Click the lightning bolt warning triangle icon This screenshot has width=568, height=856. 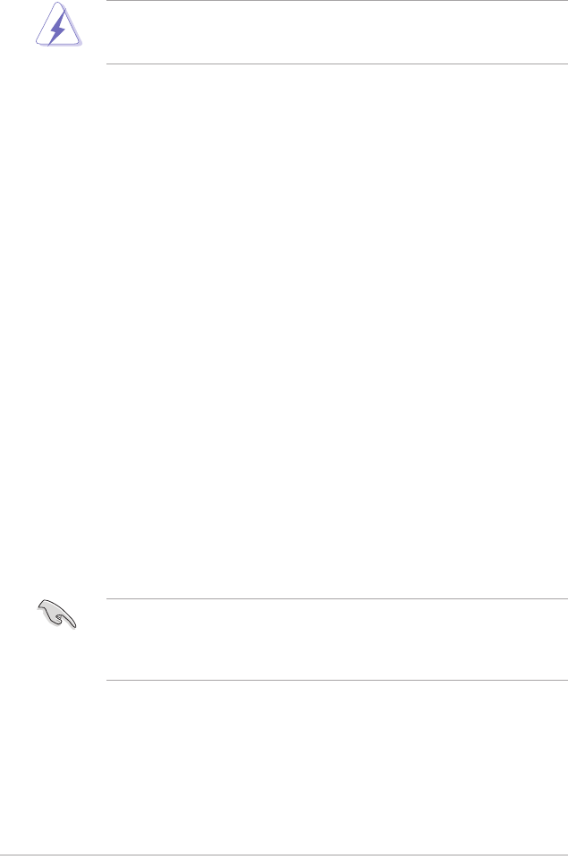[58, 25]
